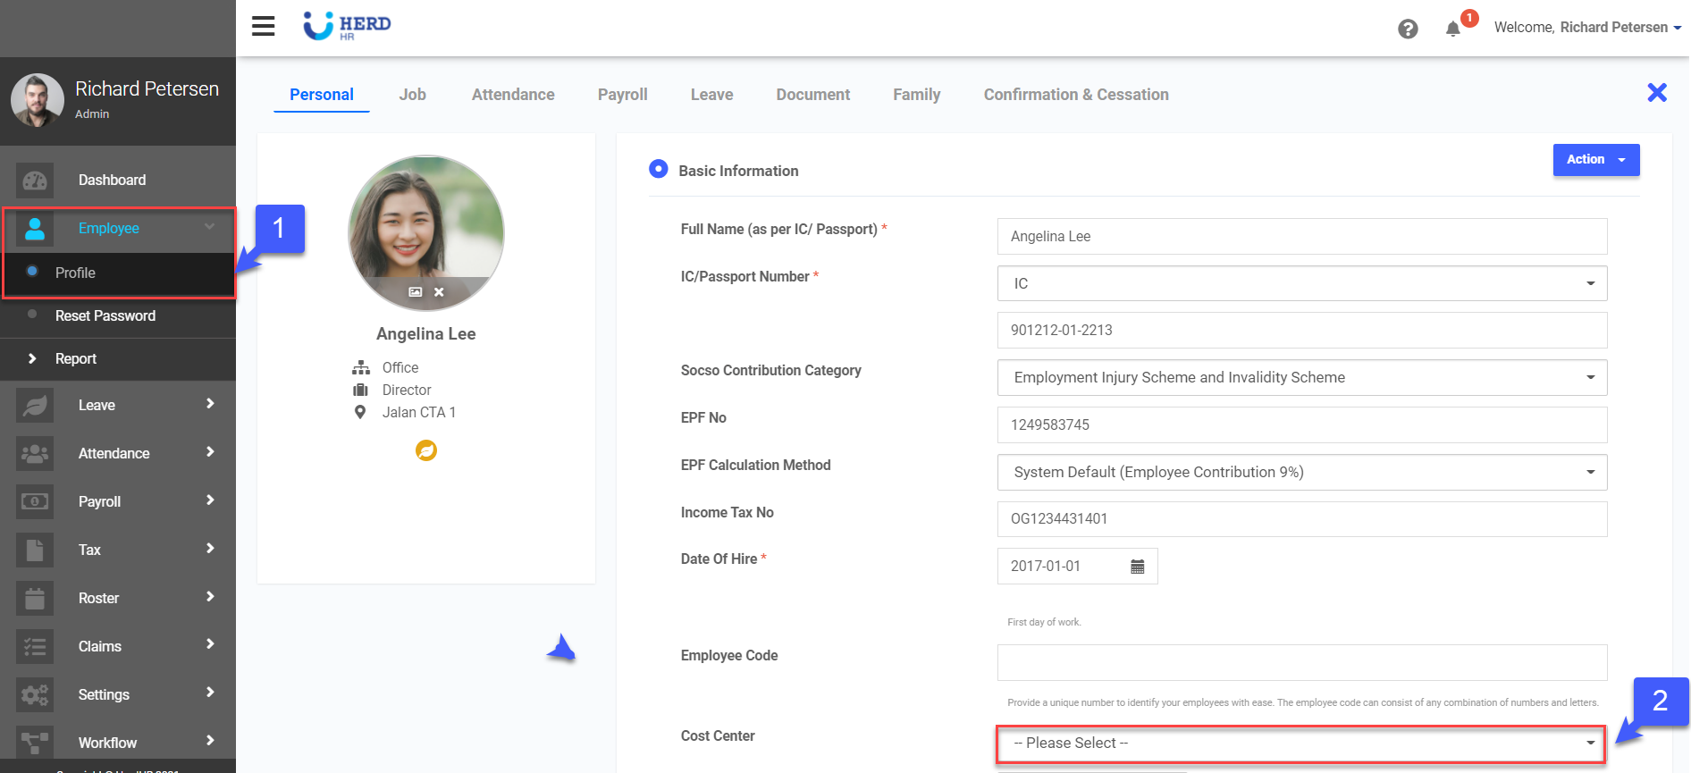The image size is (1691, 773).
Task: Switch to the Payroll tab
Action: tap(622, 95)
